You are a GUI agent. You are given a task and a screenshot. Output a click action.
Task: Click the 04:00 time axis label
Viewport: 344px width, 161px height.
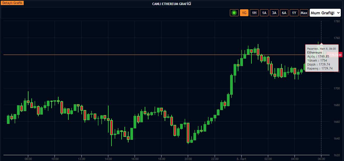point(295,159)
